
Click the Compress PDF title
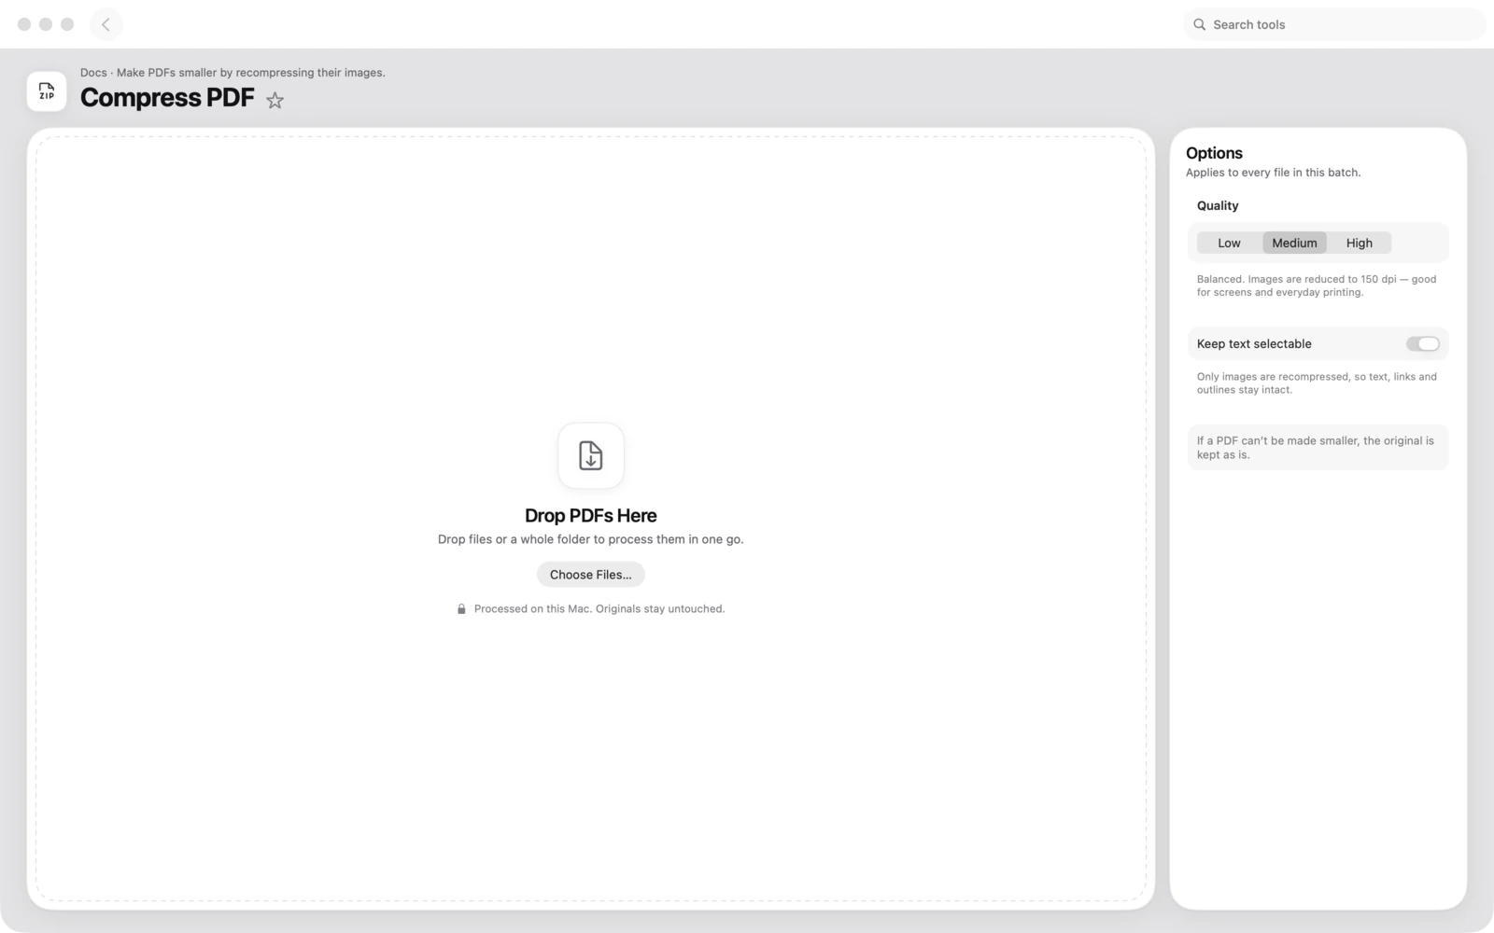pos(167,97)
